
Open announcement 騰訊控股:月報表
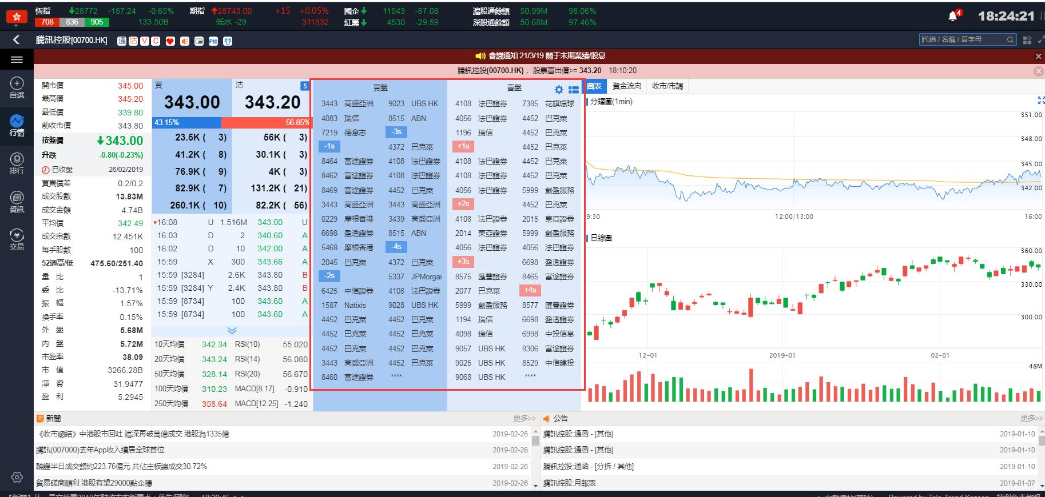[x=569, y=483]
